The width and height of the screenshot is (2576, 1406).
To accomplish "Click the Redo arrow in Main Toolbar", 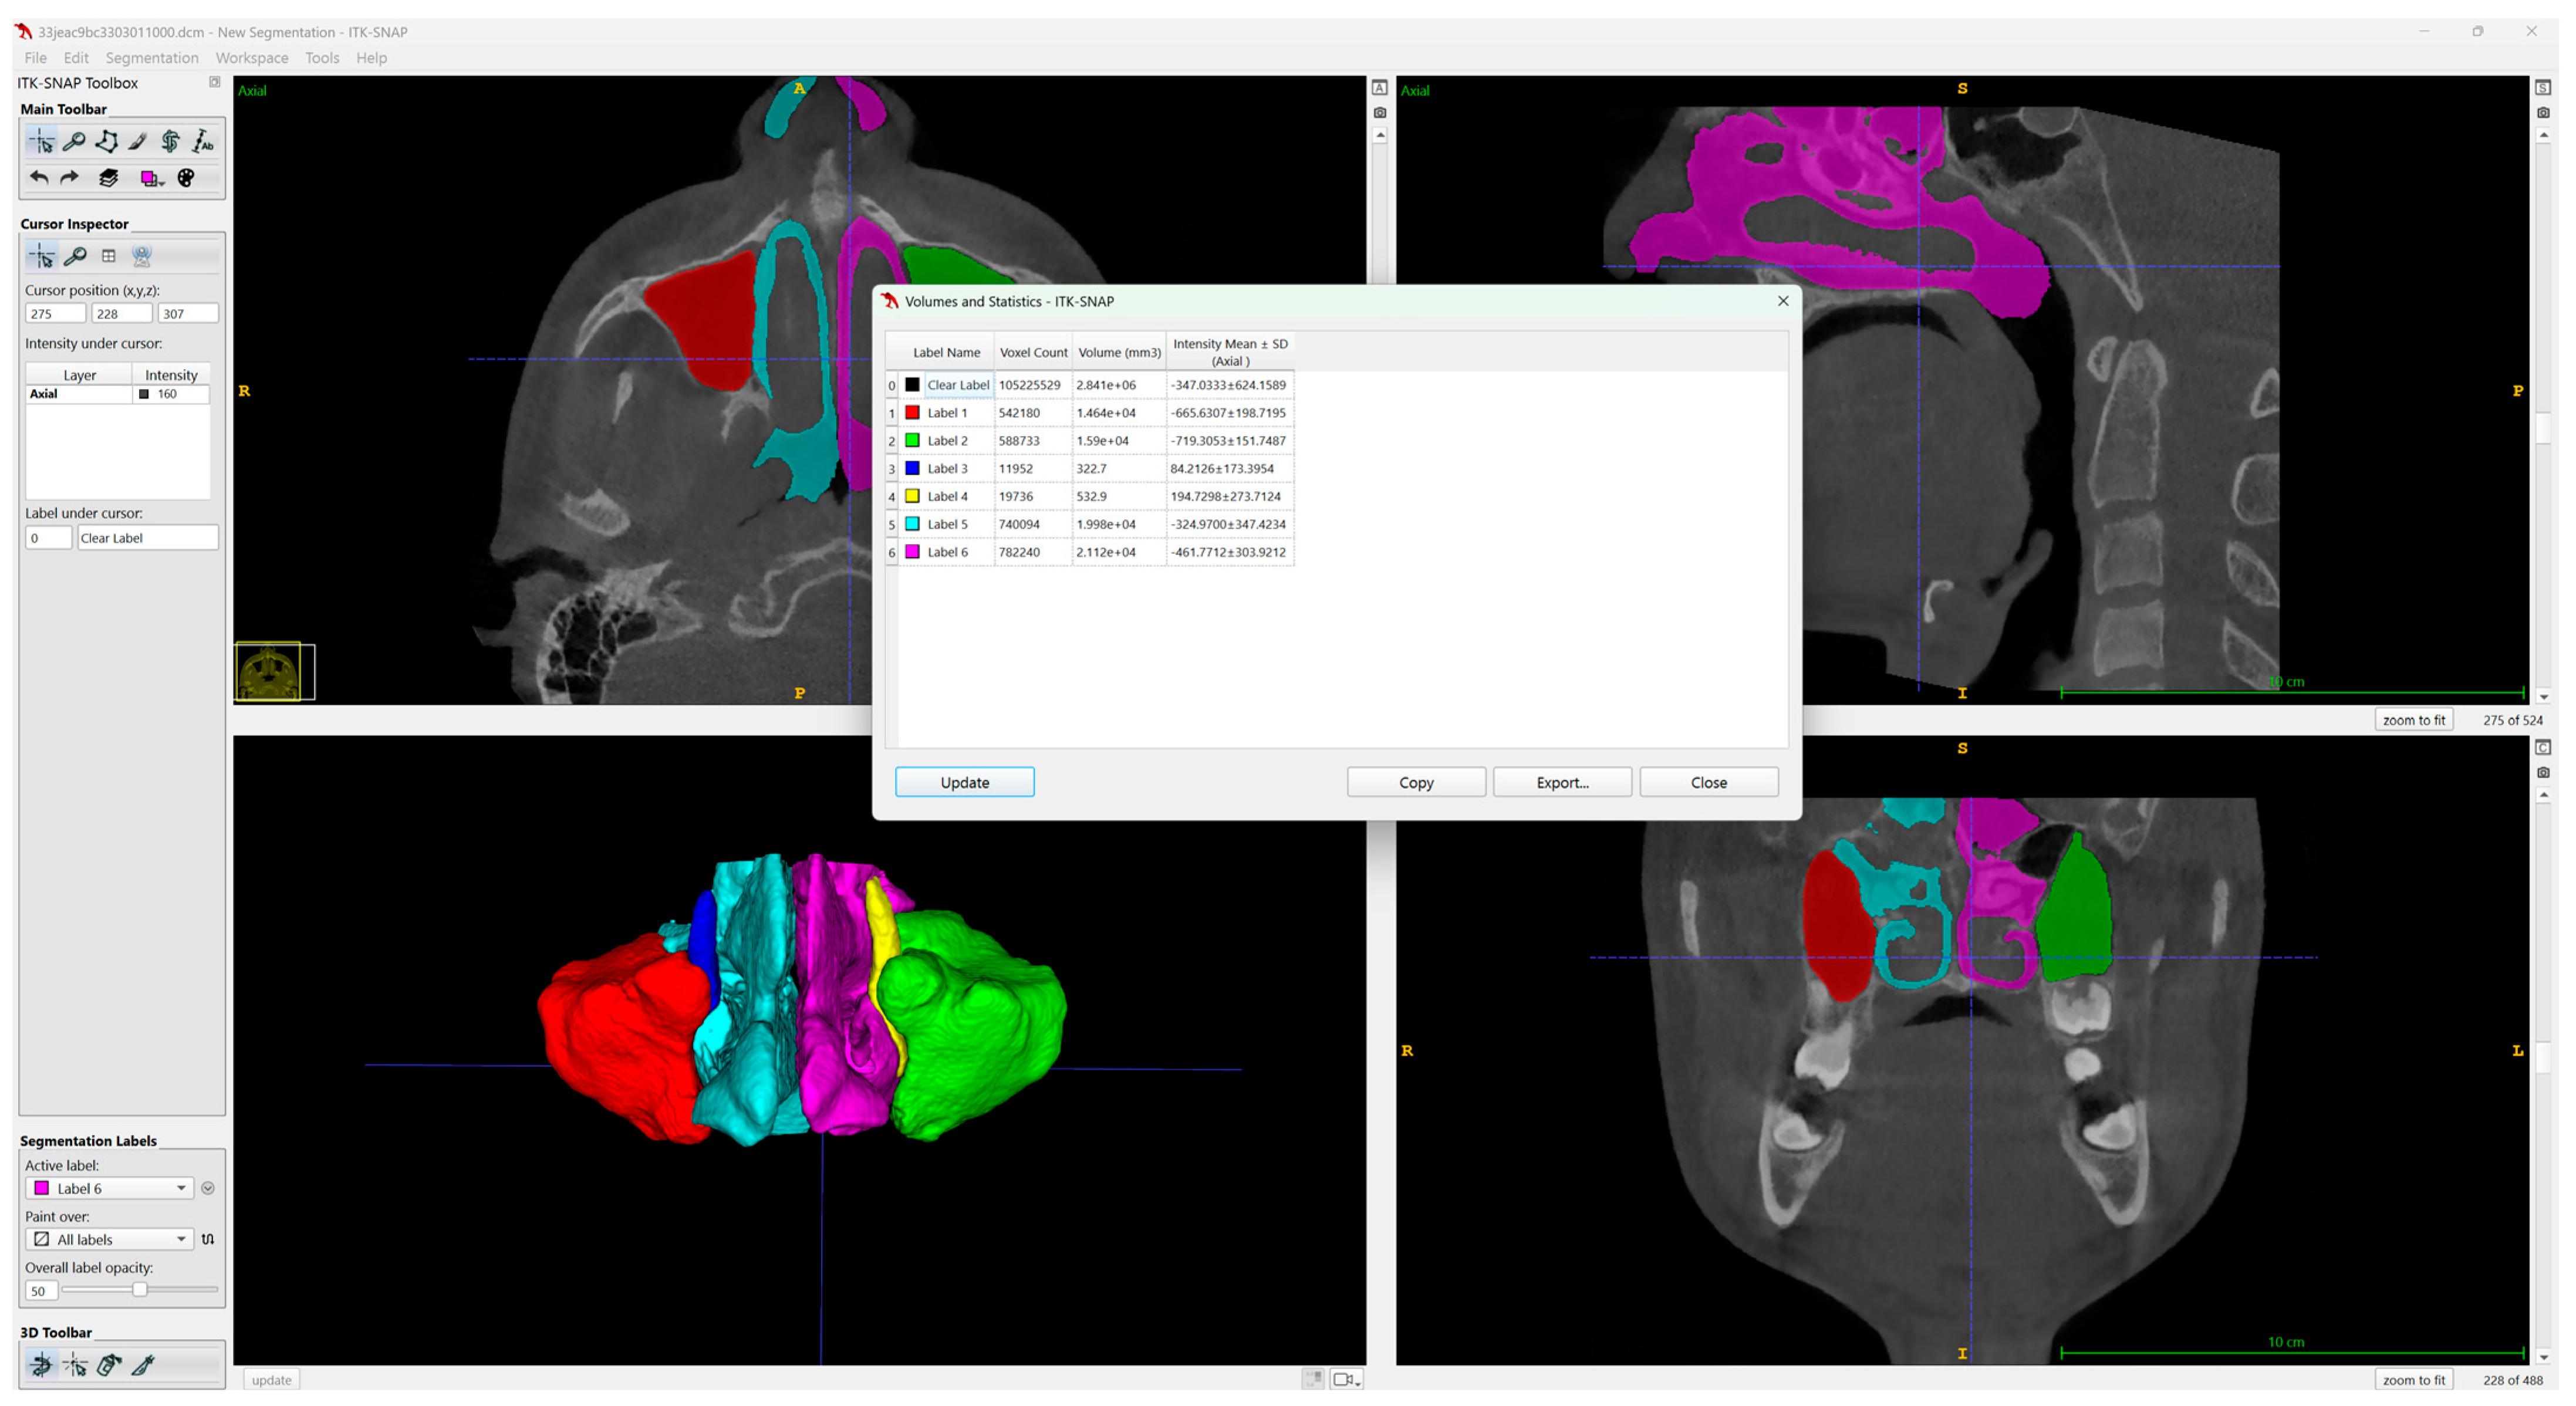I will (70, 178).
